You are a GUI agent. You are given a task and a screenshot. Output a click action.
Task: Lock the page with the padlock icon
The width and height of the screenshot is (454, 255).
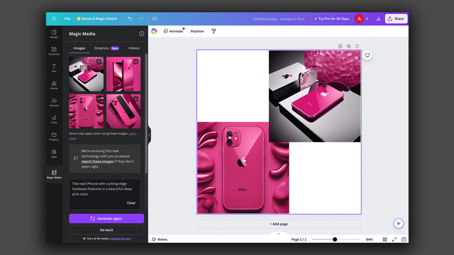340,46
